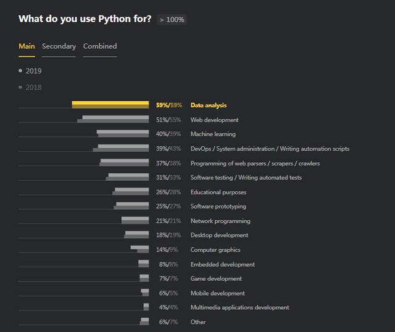Click the 39%/43% value
Viewport: 395px width, 332px height.
(x=168, y=149)
